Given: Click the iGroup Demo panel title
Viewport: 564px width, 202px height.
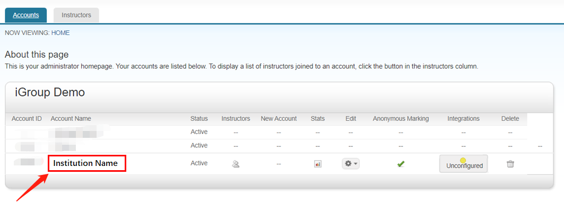Looking at the screenshot, I should tap(50, 92).
